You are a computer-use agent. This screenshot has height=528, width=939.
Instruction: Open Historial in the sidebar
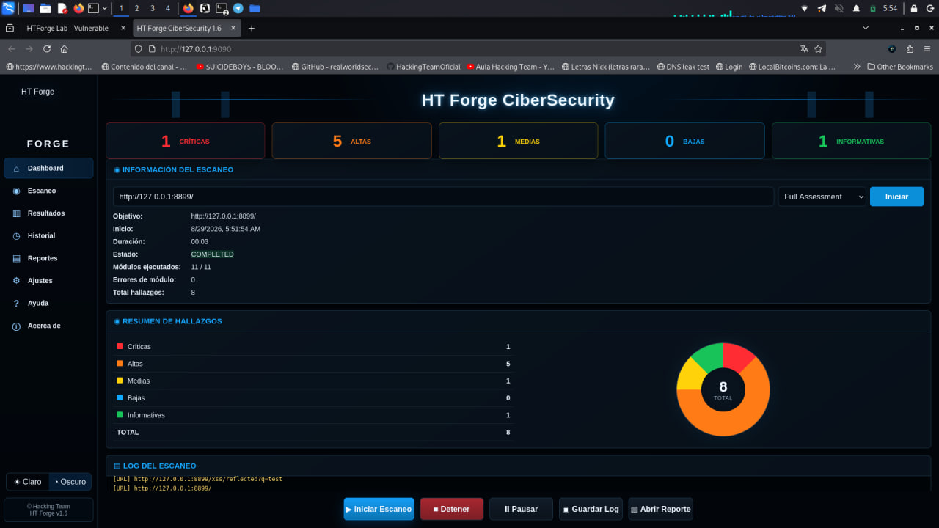48,235
